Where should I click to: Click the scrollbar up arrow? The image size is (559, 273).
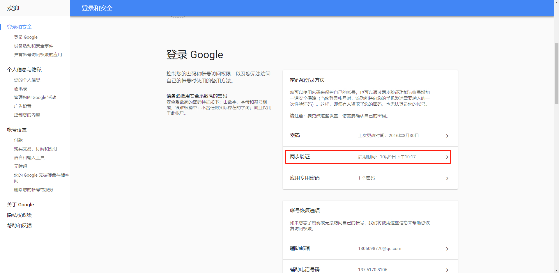556,2
